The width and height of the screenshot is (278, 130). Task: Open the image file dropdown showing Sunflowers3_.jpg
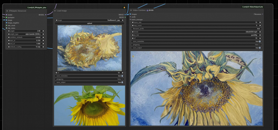89,20
